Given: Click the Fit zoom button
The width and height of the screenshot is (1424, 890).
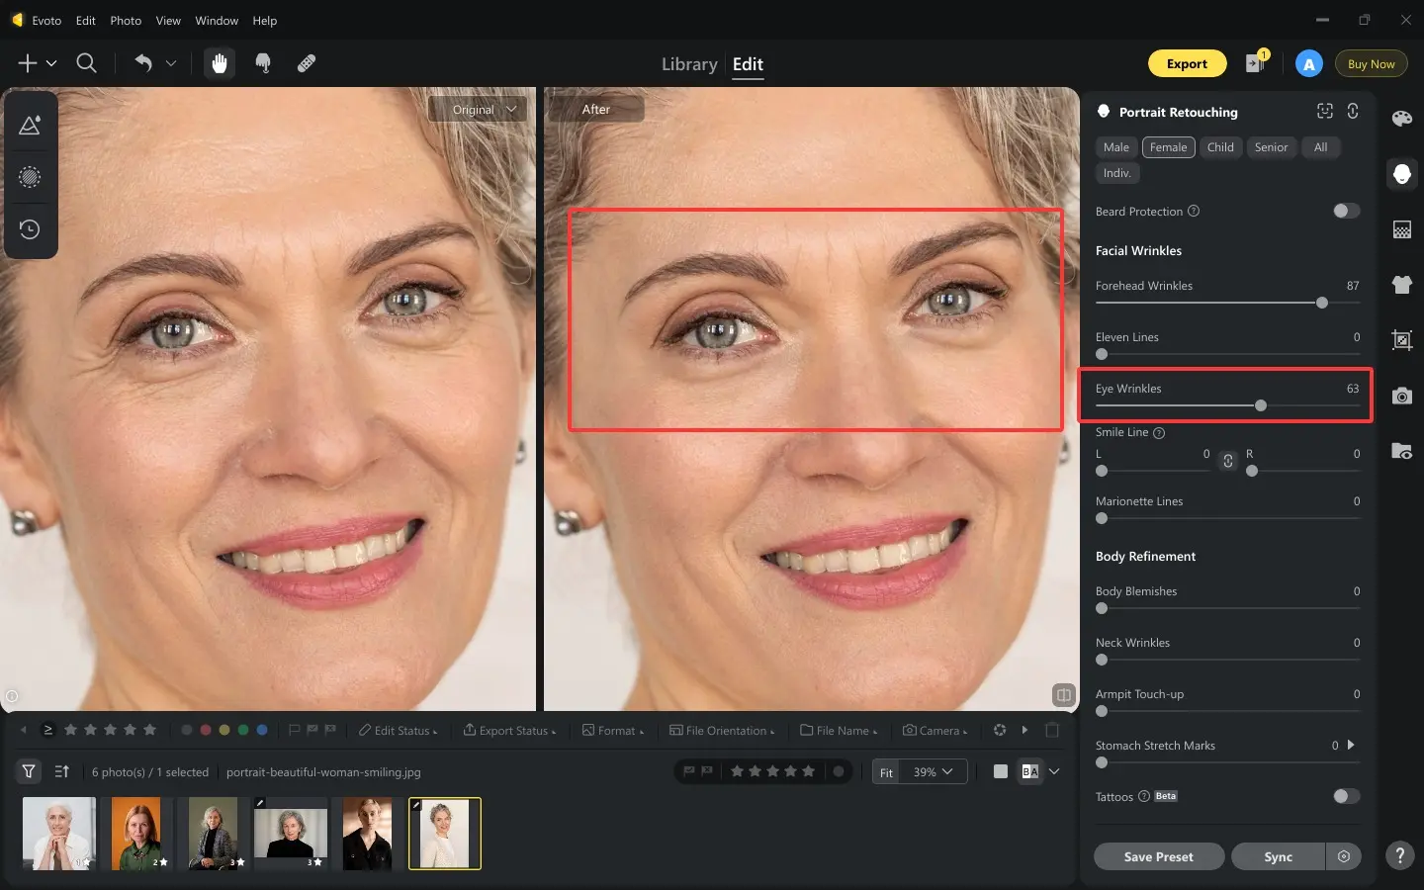Looking at the screenshot, I should [886, 772].
